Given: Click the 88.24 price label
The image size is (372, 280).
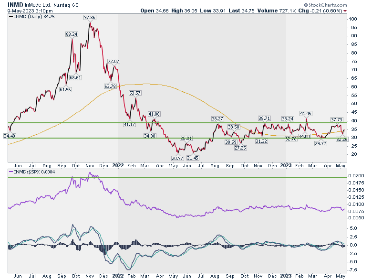Looking at the screenshot, I should 72,34.
